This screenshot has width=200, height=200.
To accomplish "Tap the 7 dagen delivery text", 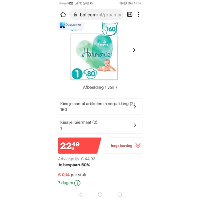I will (66, 183).
